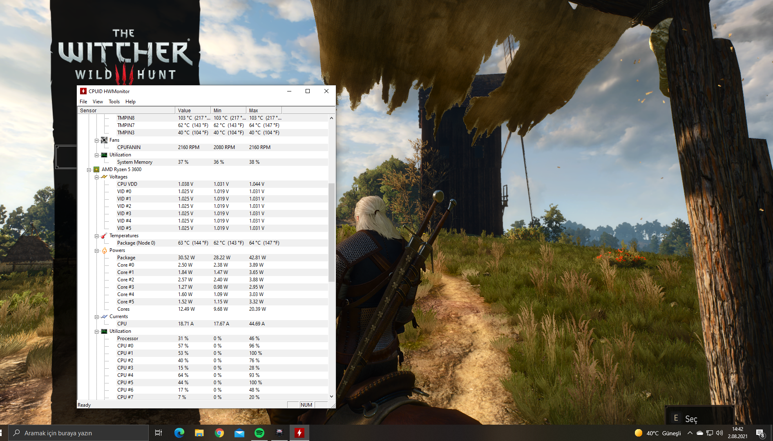
Task: Click the Min column header
Action: pyautogui.click(x=228, y=110)
